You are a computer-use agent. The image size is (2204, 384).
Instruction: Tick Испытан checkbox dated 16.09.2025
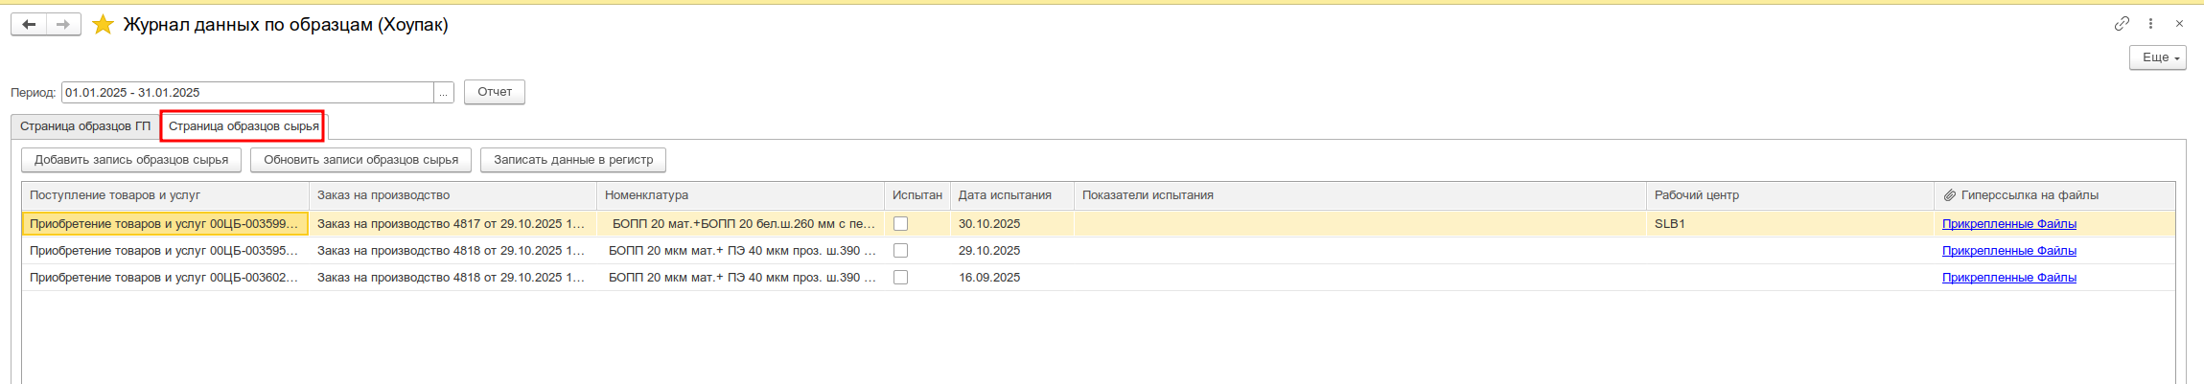(900, 278)
